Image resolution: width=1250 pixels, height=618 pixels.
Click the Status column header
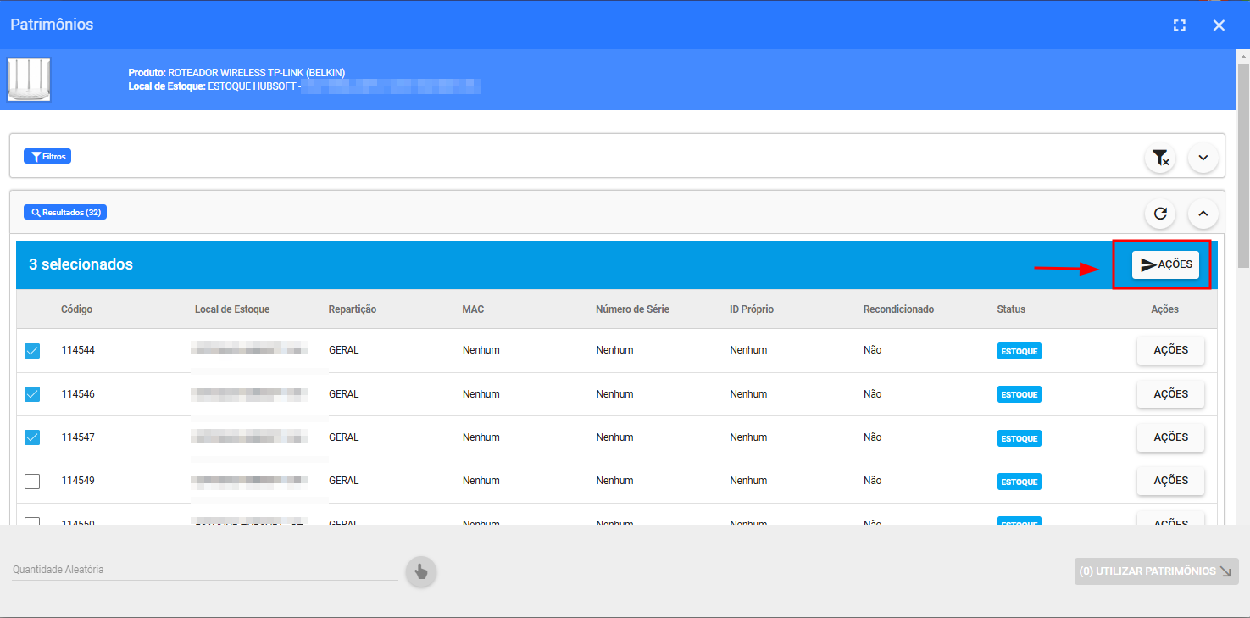click(1011, 309)
